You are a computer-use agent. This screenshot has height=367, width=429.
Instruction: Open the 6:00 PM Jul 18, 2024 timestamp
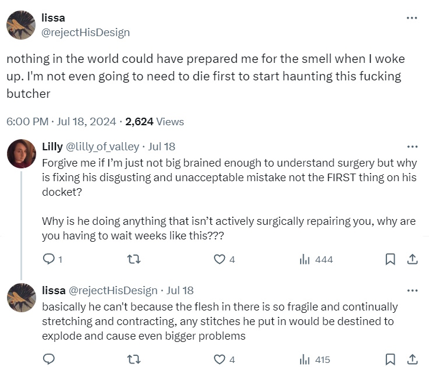click(x=61, y=121)
